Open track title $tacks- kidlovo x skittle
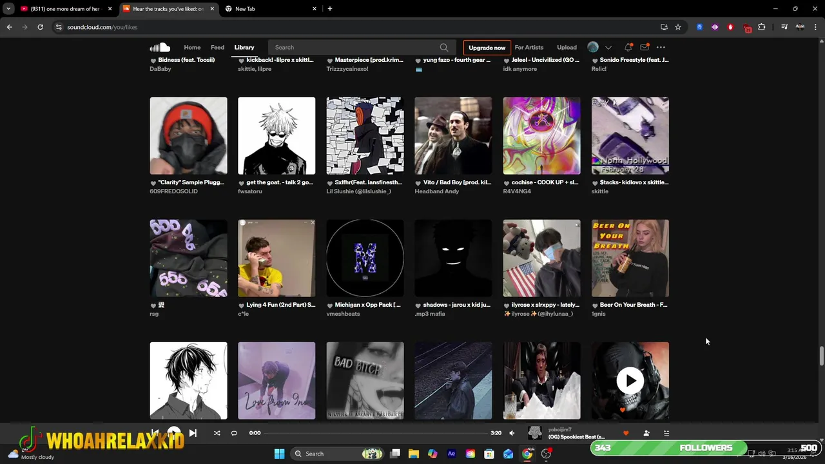 (x=634, y=182)
